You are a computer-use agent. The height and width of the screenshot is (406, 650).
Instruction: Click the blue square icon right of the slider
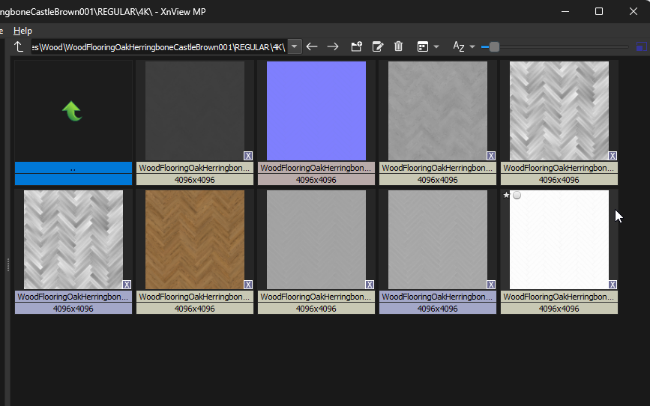641,46
